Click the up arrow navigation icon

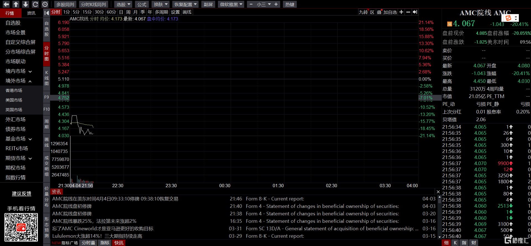click(16, 4)
